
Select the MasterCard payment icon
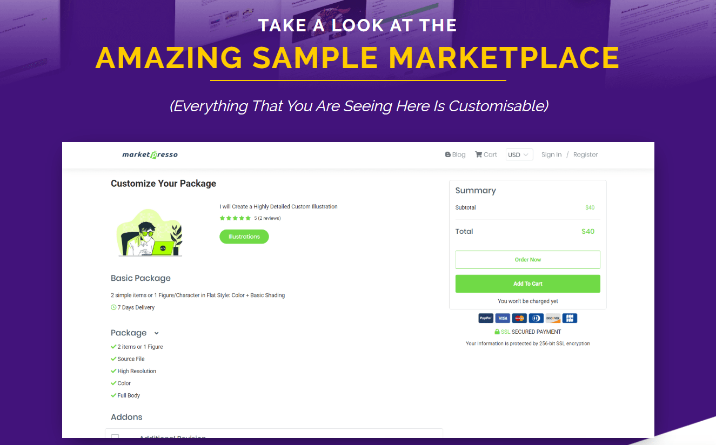519,318
